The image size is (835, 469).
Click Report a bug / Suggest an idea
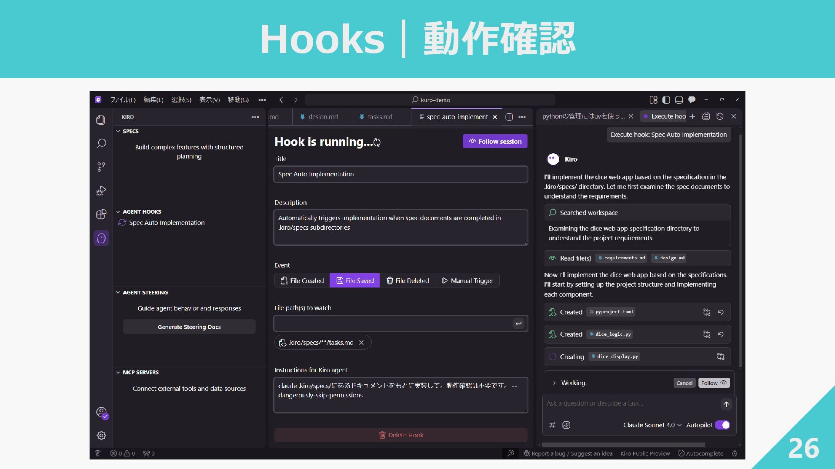tap(568, 453)
